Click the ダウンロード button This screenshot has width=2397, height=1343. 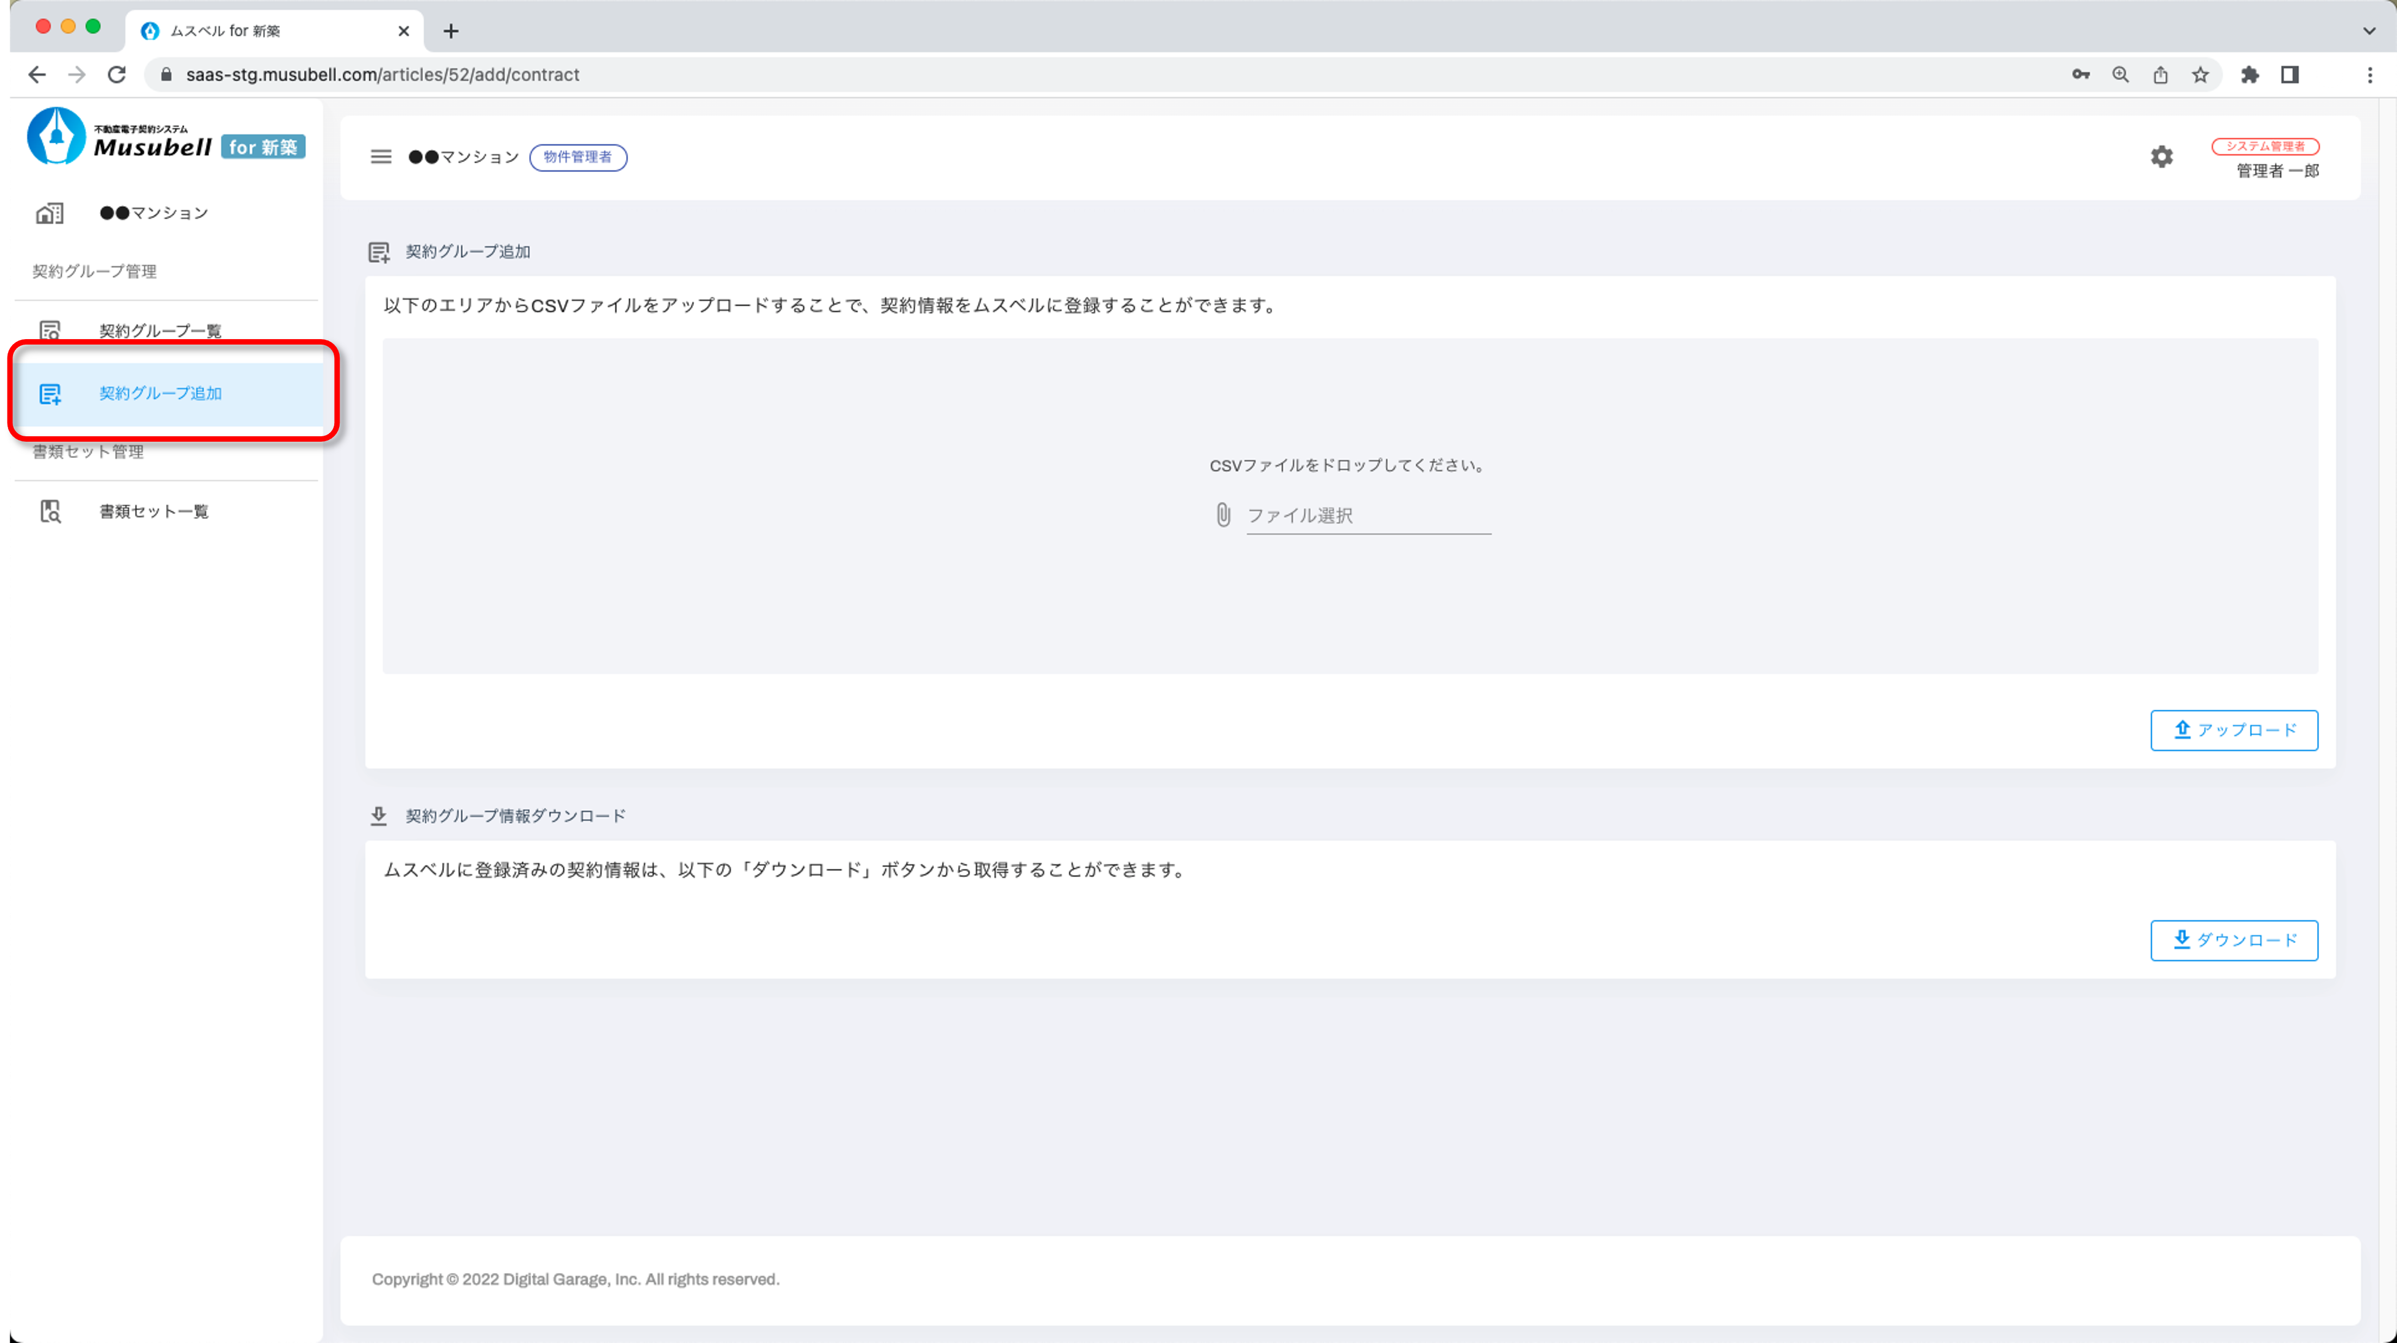point(2233,940)
